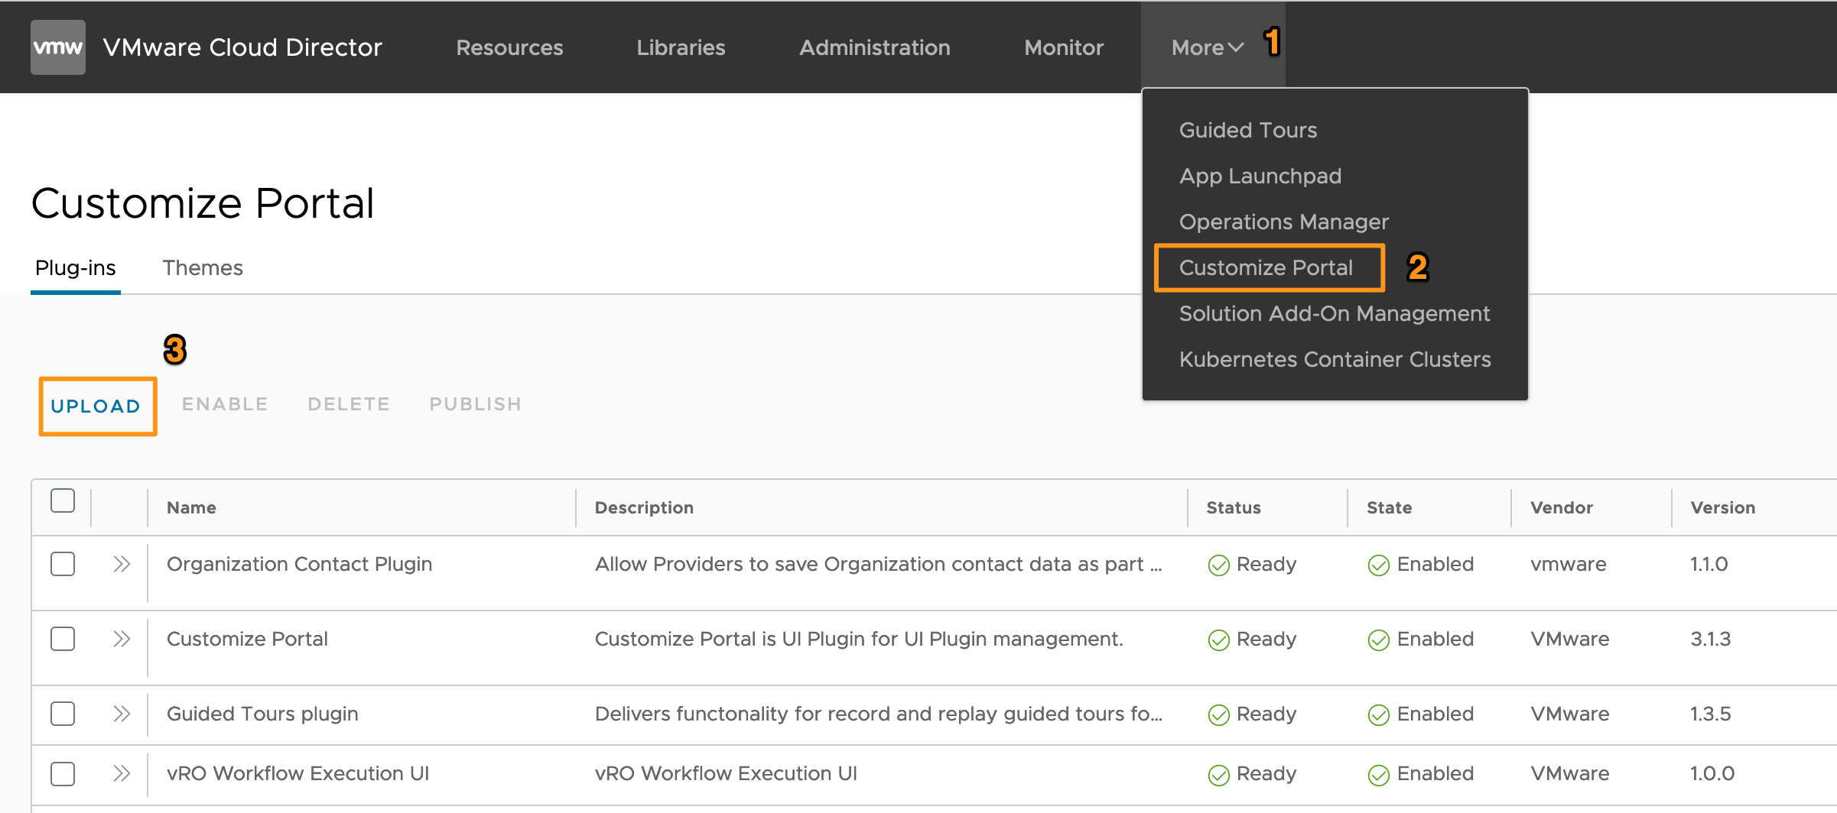The width and height of the screenshot is (1837, 813).
Task: Toggle the select-all checkbox in table header
Action: coord(63,500)
